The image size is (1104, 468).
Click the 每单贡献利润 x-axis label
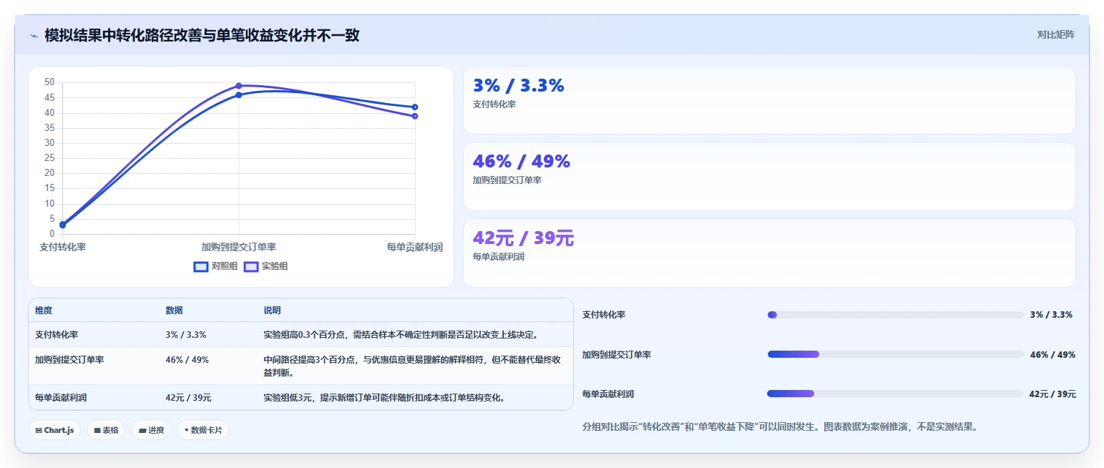(415, 247)
